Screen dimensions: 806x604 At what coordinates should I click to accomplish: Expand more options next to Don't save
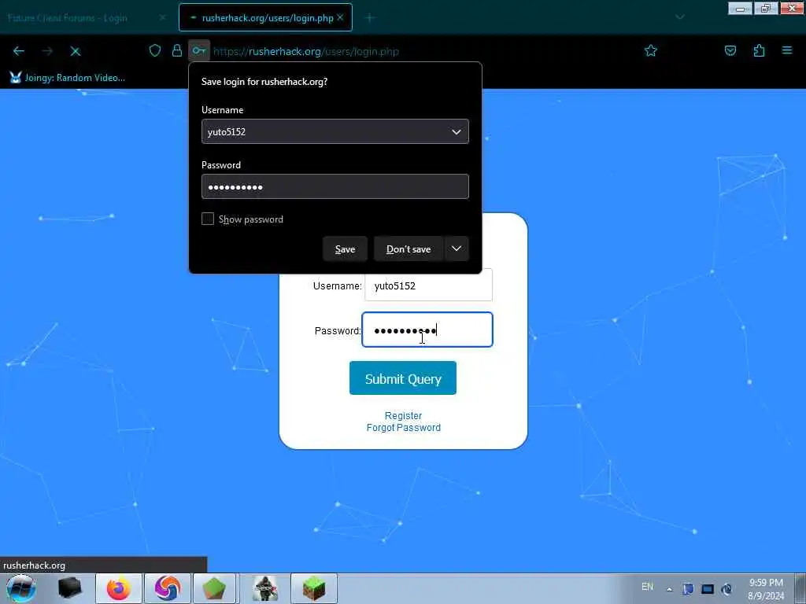(457, 249)
